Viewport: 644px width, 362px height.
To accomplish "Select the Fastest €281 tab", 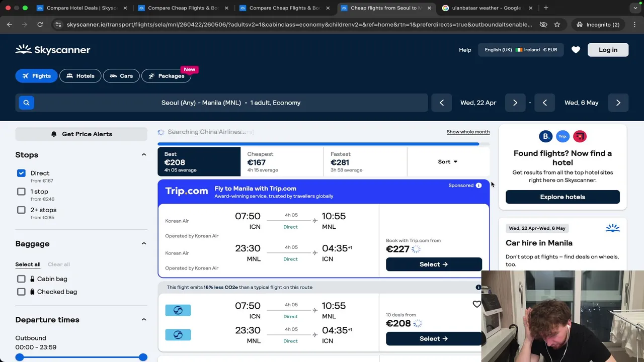I will click(x=365, y=162).
